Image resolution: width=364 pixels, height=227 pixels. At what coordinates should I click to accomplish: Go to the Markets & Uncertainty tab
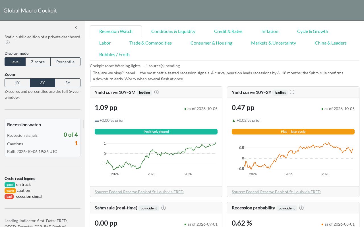[274, 43]
